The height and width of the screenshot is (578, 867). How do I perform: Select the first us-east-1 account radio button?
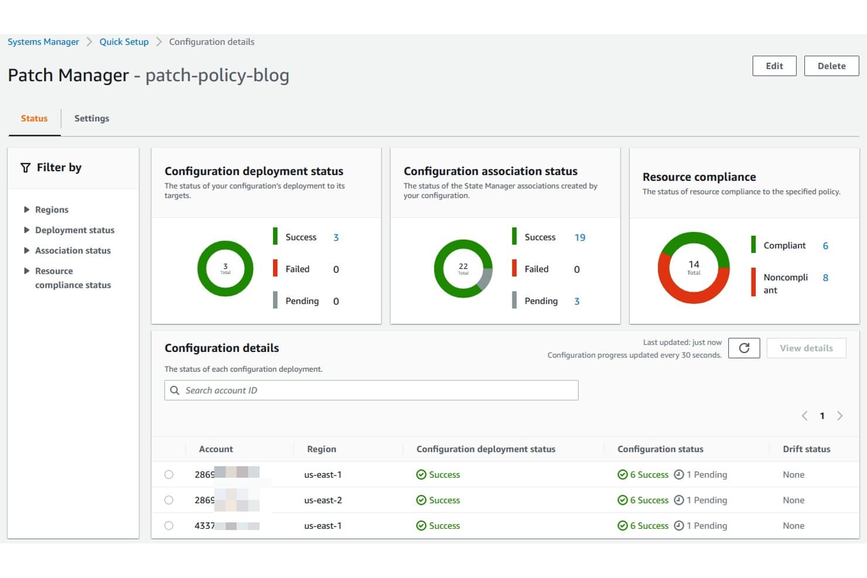pos(169,474)
